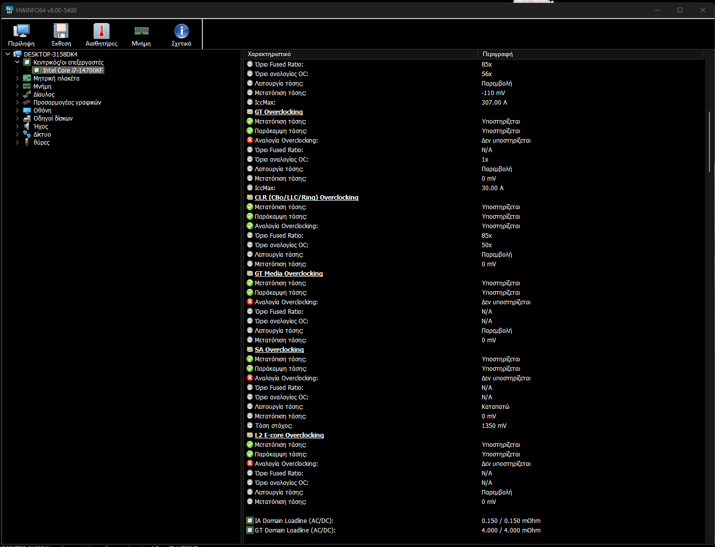Click the Κεντρικός/οι επεξεργαστές processor icon
Screen dimensions: 715x547
[27, 62]
